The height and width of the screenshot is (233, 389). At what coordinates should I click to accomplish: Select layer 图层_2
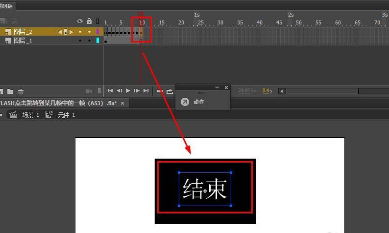(23, 32)
